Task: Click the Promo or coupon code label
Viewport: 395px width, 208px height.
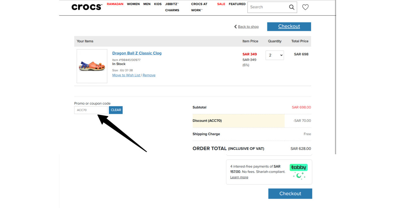Action: [x=92, y=103]
